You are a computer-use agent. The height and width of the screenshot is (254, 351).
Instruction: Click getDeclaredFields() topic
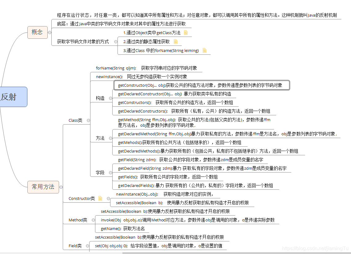pos(195,185)
